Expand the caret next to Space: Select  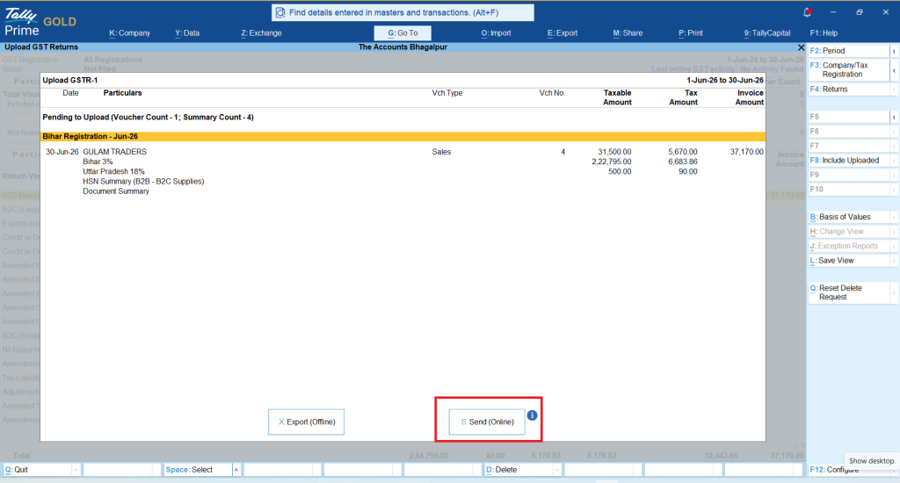click(x=236, y=470)
